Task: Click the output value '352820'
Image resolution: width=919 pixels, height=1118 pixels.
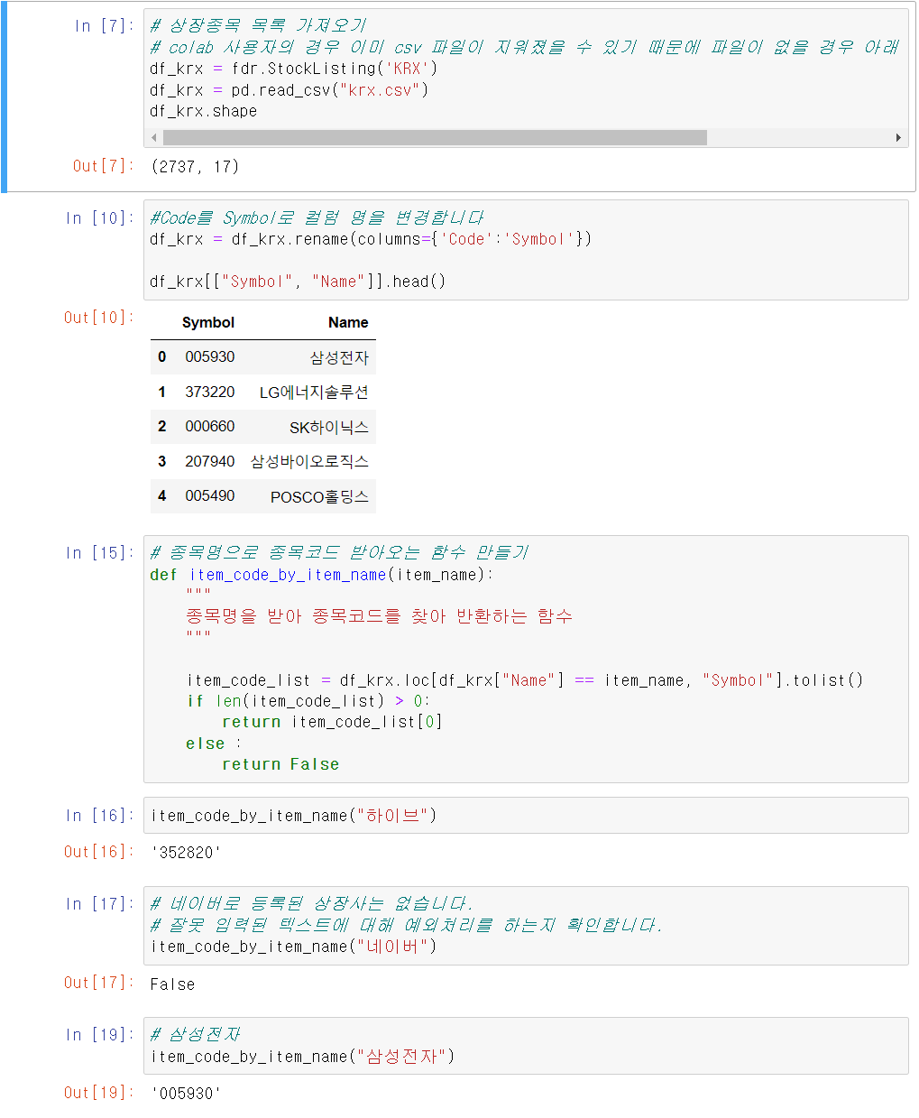Action: [x=186, y=853]
